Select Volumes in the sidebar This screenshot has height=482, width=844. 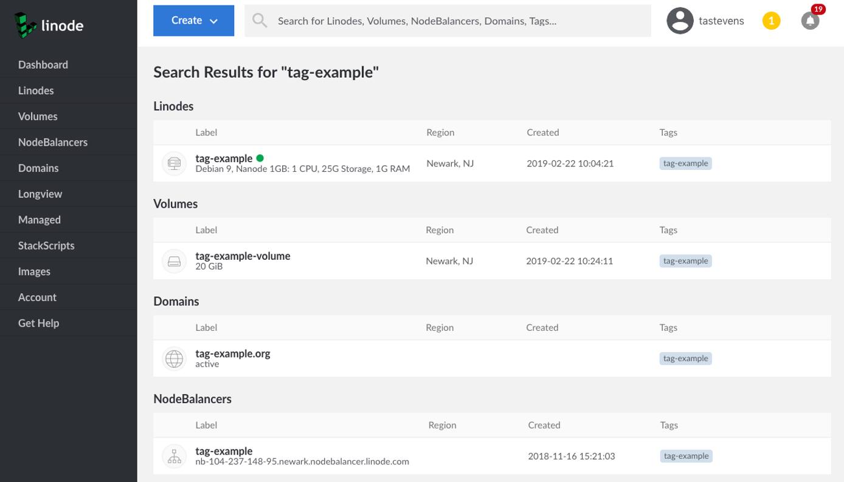tap(38, 116)
